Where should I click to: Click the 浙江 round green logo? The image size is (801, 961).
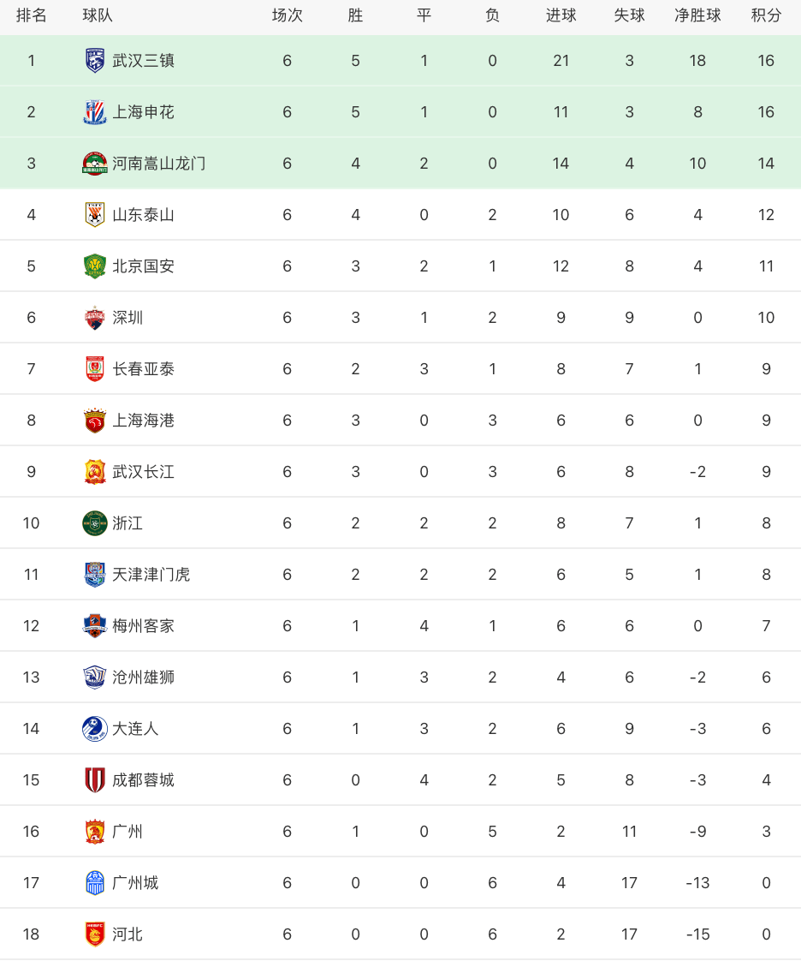pyautogui.click(x=95, y=522)
